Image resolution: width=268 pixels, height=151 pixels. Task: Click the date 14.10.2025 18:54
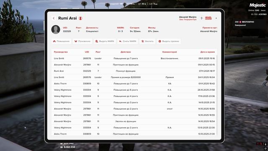click(206, 121)
